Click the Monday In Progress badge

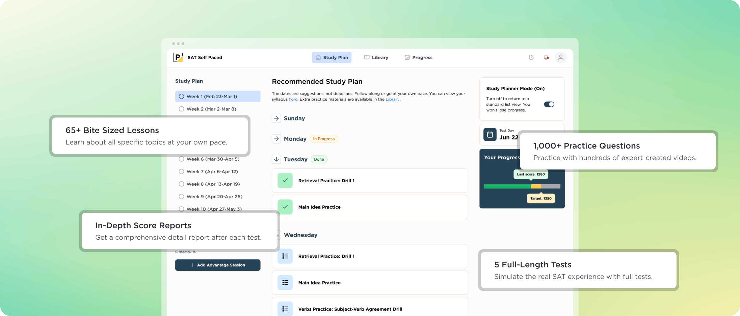(324, 139)
